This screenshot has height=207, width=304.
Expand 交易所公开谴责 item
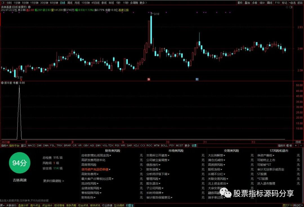[158, 155]
